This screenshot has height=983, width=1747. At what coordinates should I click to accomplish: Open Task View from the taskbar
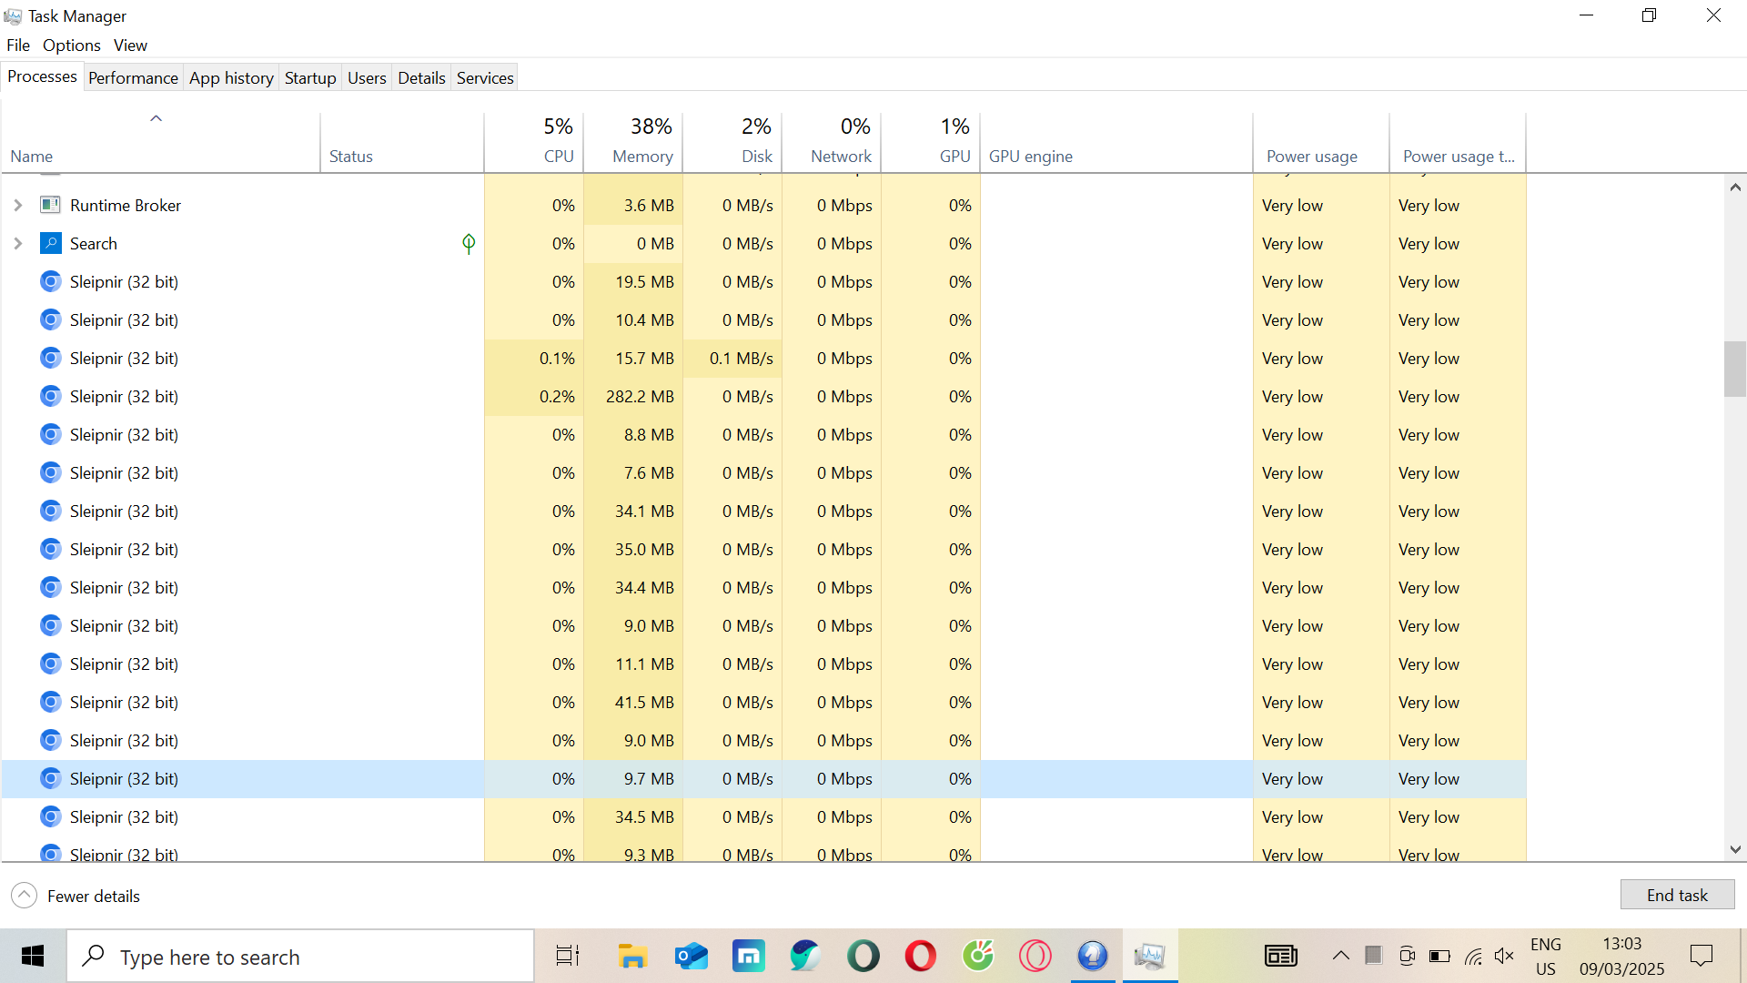[567, 956]
